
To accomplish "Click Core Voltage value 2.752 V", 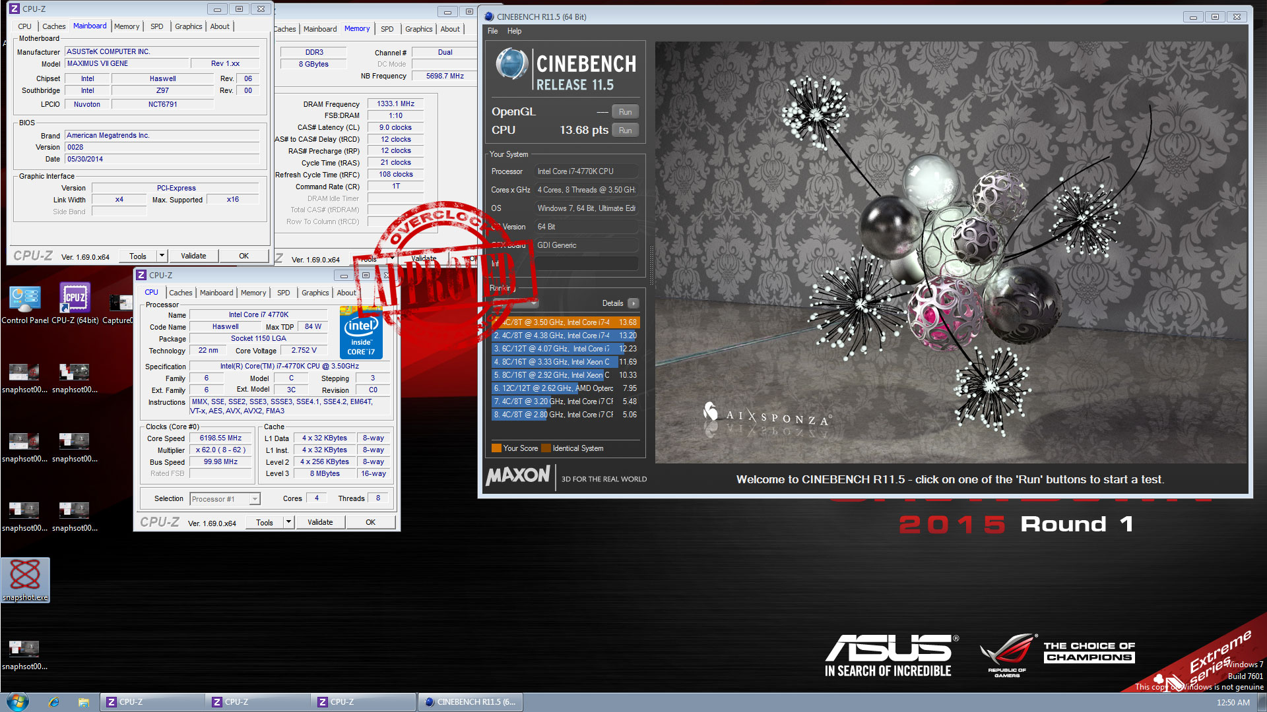I will (x=304, y=351).
